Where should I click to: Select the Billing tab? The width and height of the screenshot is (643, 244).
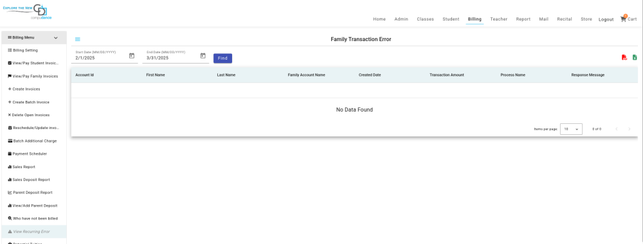point(475,19)
